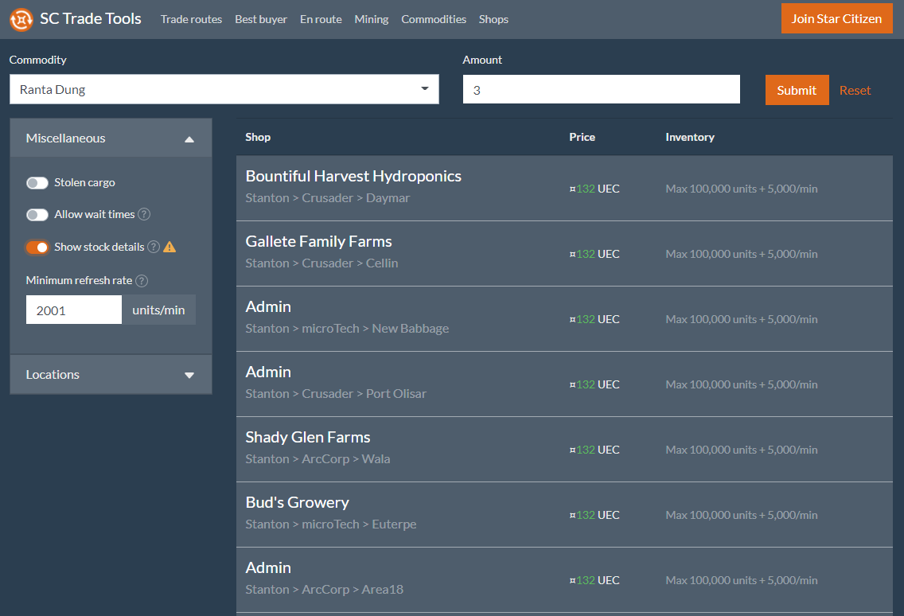Viewport: 904px width, 616px height.
Task: Open help icon next to Allow wait times
Action: (x=144, y=215)
